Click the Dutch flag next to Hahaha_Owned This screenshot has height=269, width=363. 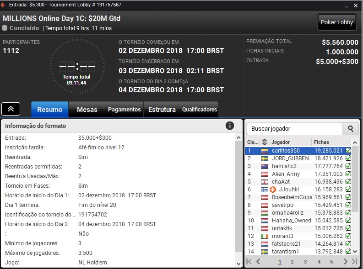pyautogui.click(x=265, y=221)
